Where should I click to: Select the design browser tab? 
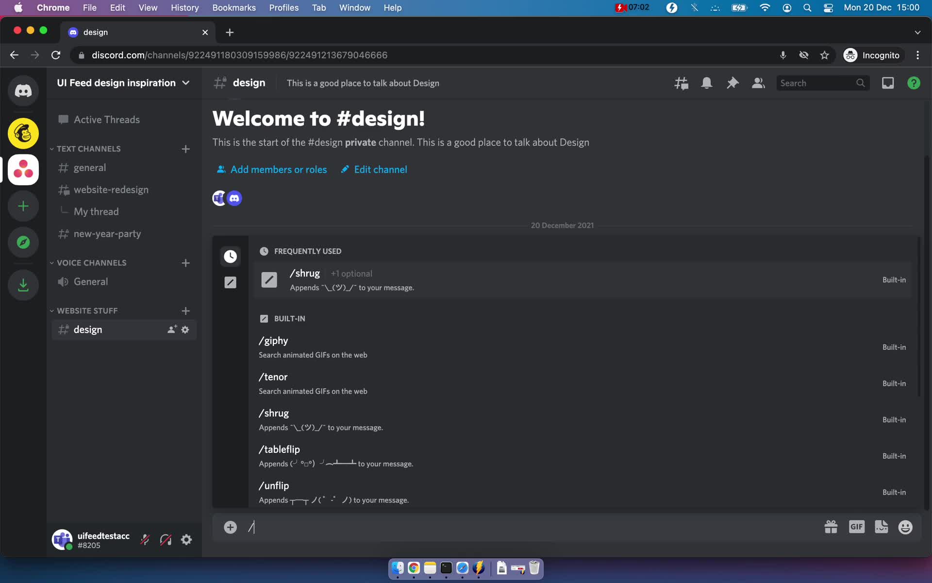(137, 33)
